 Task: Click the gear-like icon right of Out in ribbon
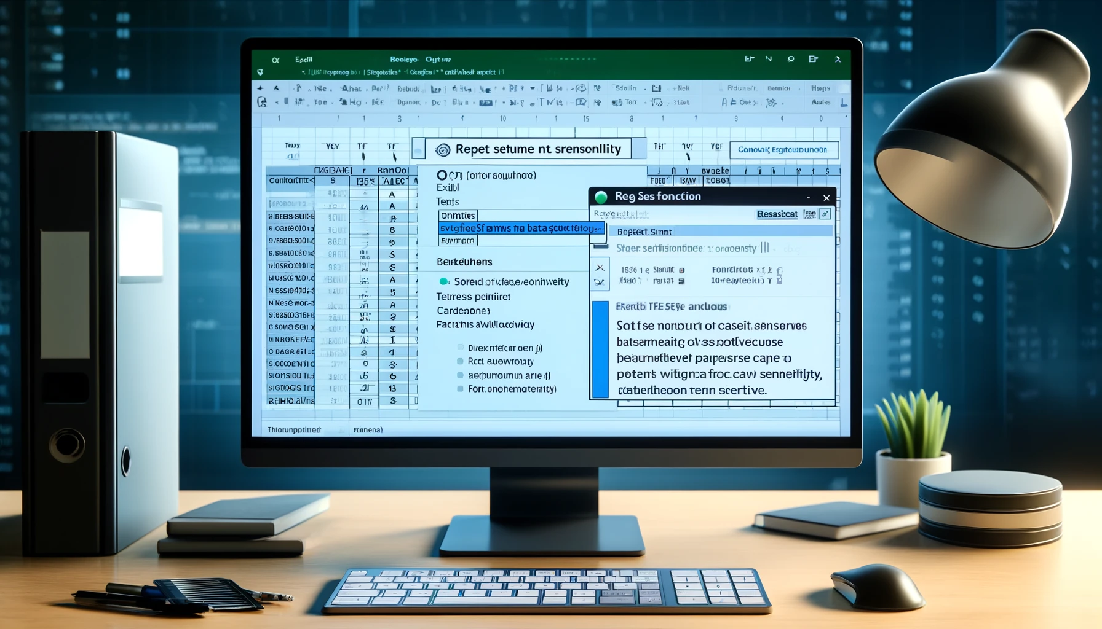(771, 103)
